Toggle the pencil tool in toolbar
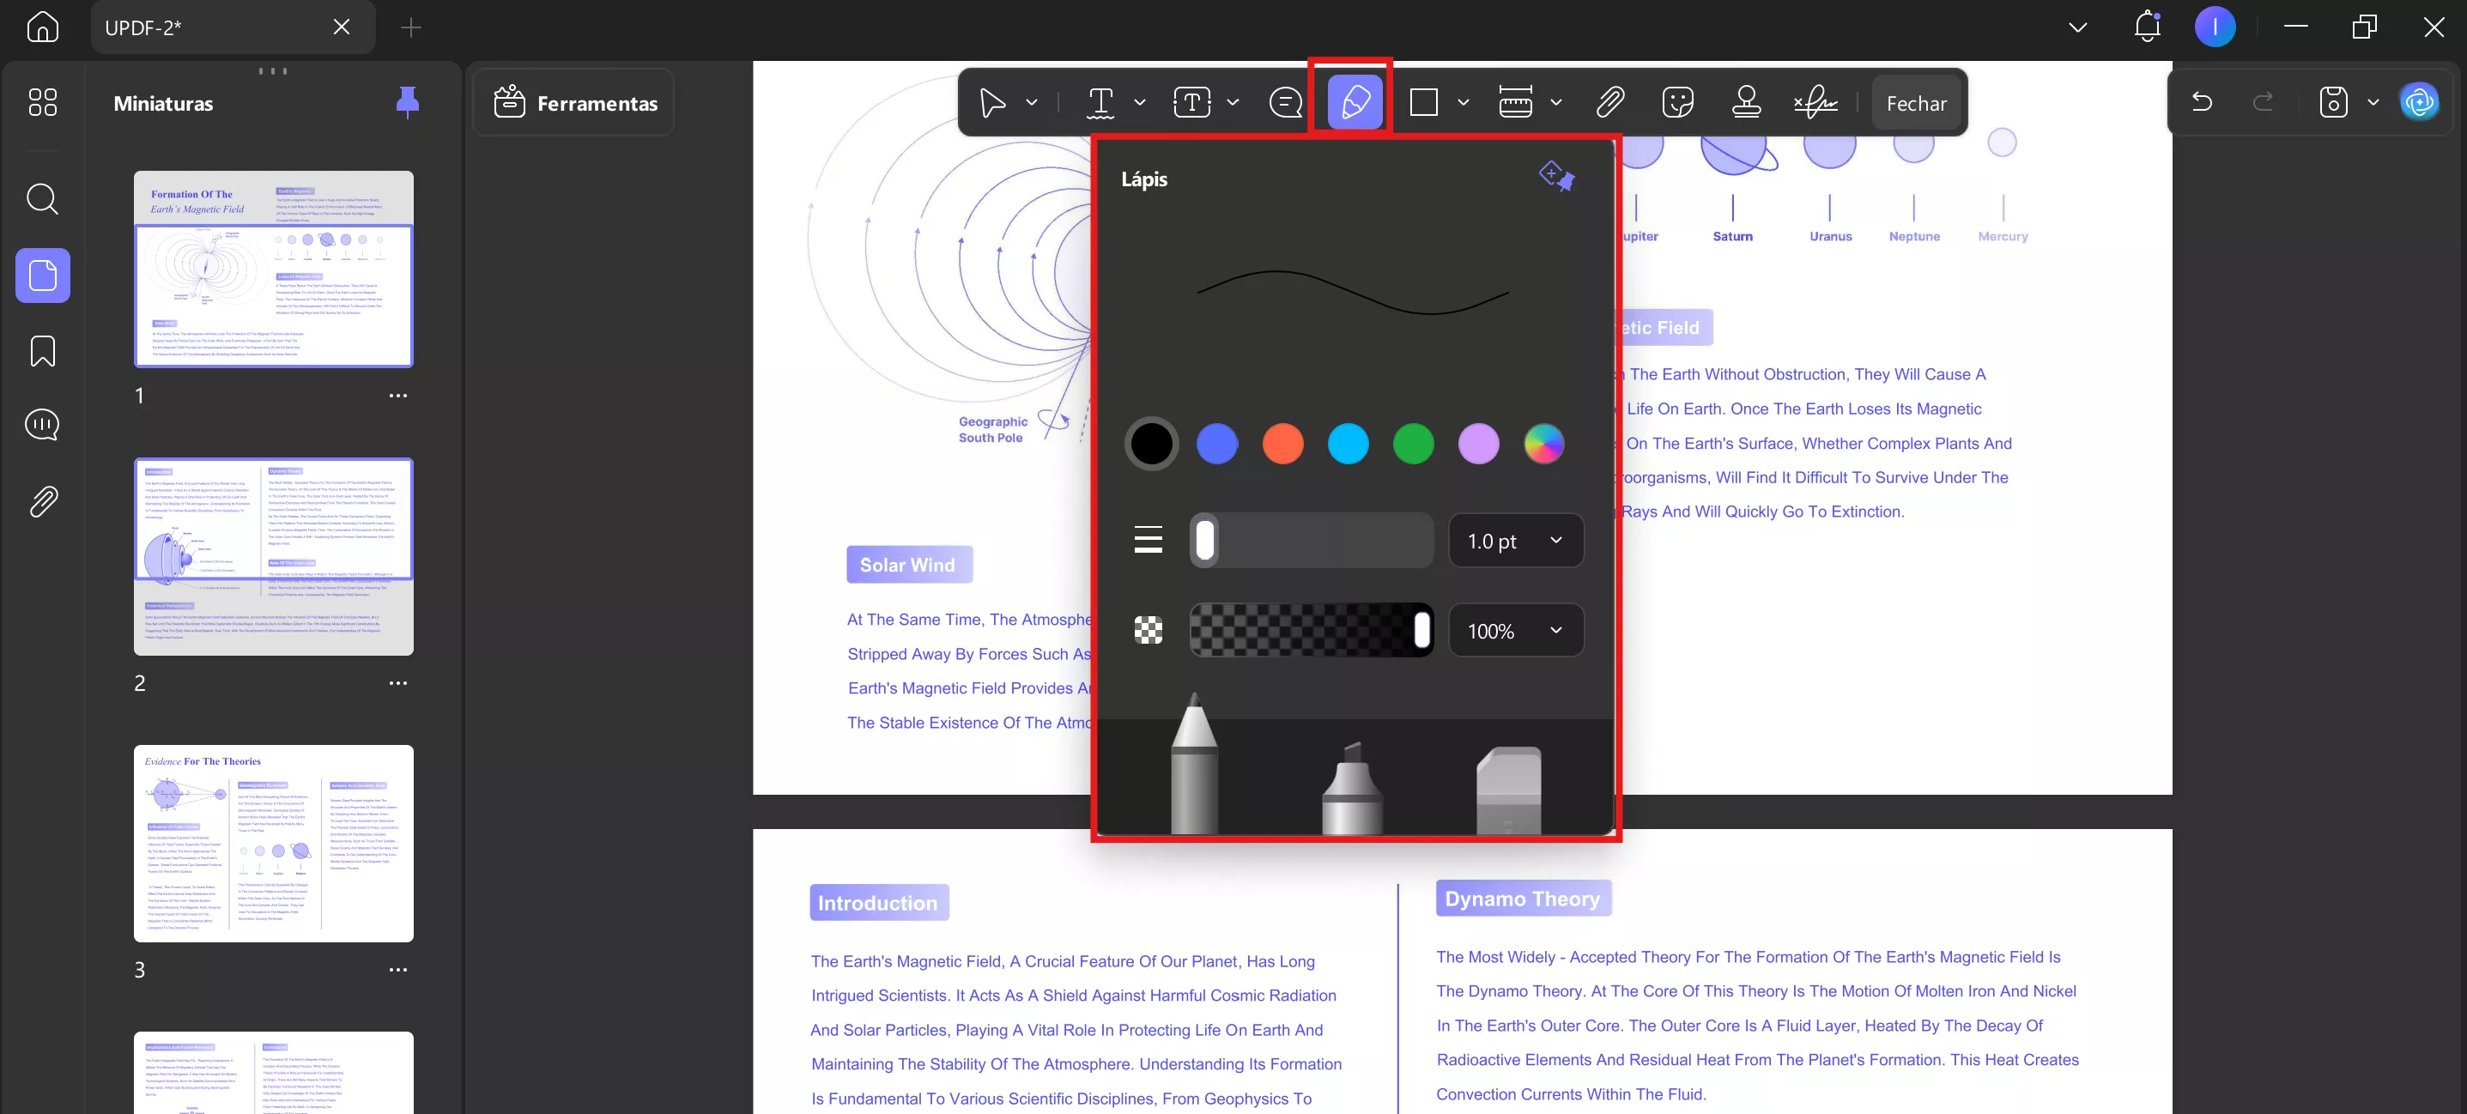The image size is (2467, 1114). pos(1355,102)
